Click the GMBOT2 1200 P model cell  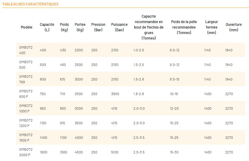(26, 123)
